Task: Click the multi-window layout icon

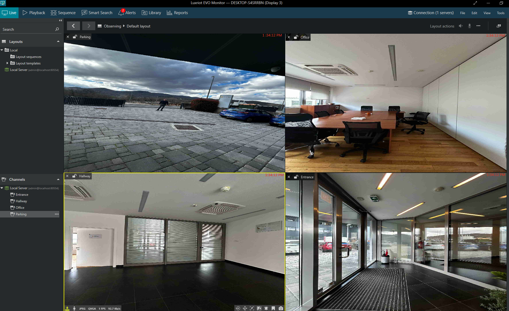Action: [x=499, y=26]
